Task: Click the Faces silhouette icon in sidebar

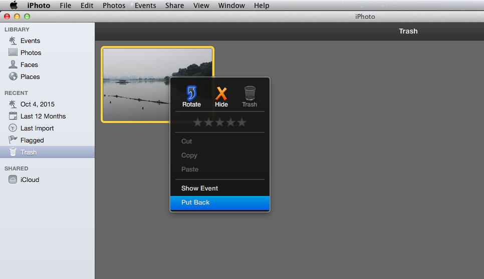Action: tap(13, 64)
